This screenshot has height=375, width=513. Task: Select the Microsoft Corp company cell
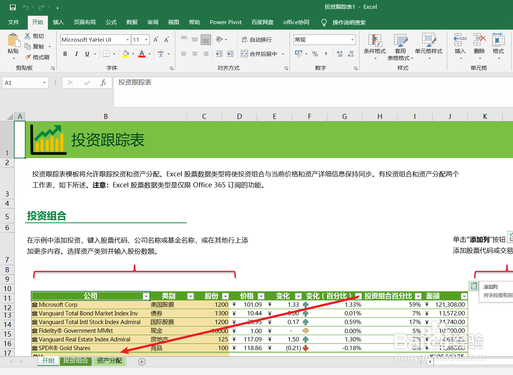[90, 305]
